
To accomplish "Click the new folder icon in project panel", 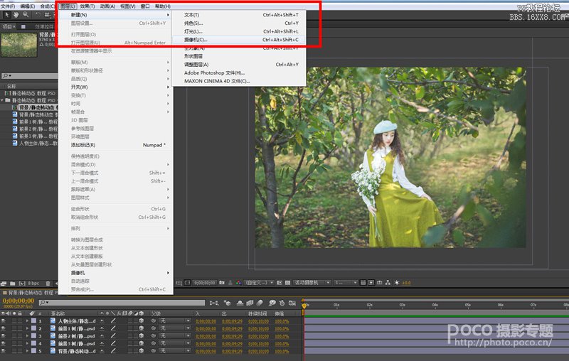I will pyautogui.click(x=13, y=284).
